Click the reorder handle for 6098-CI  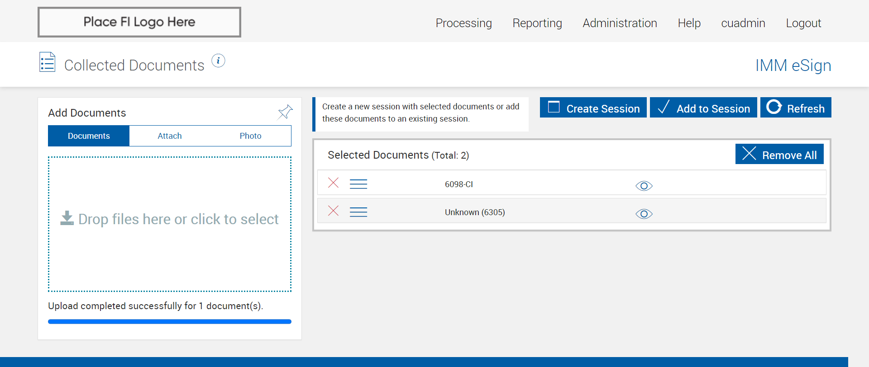coord(358,184)
